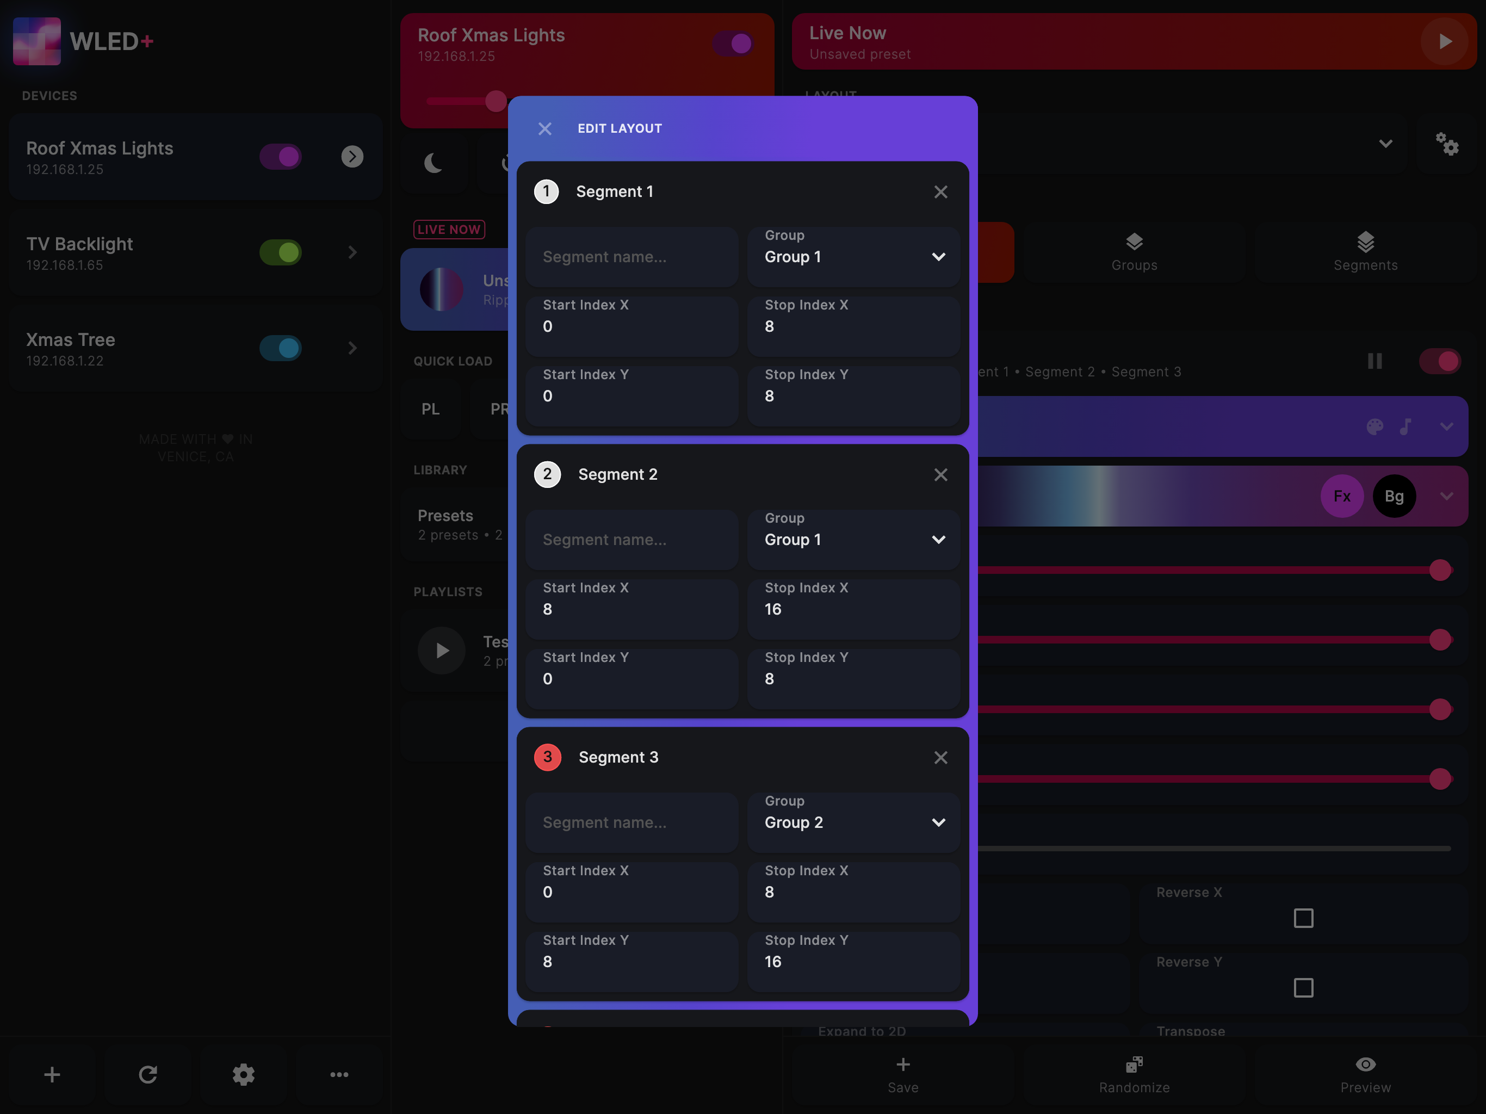
Task: Open Segment 3 Group 2 dropdown
Action: click(x=853, y=822)
